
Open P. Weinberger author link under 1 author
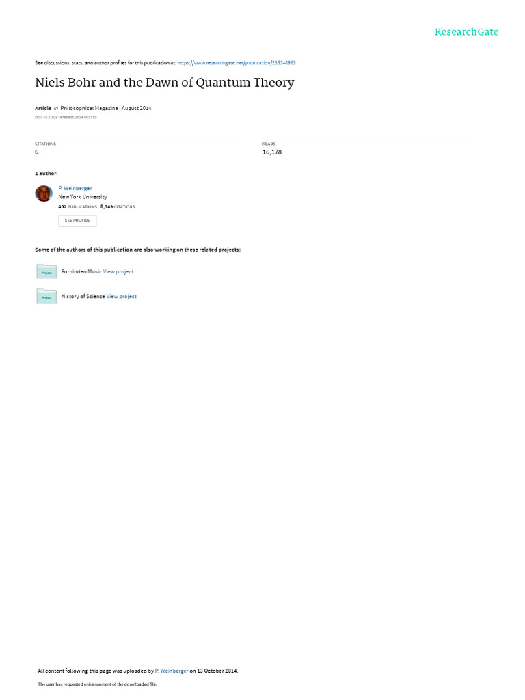tap(75, 189)
